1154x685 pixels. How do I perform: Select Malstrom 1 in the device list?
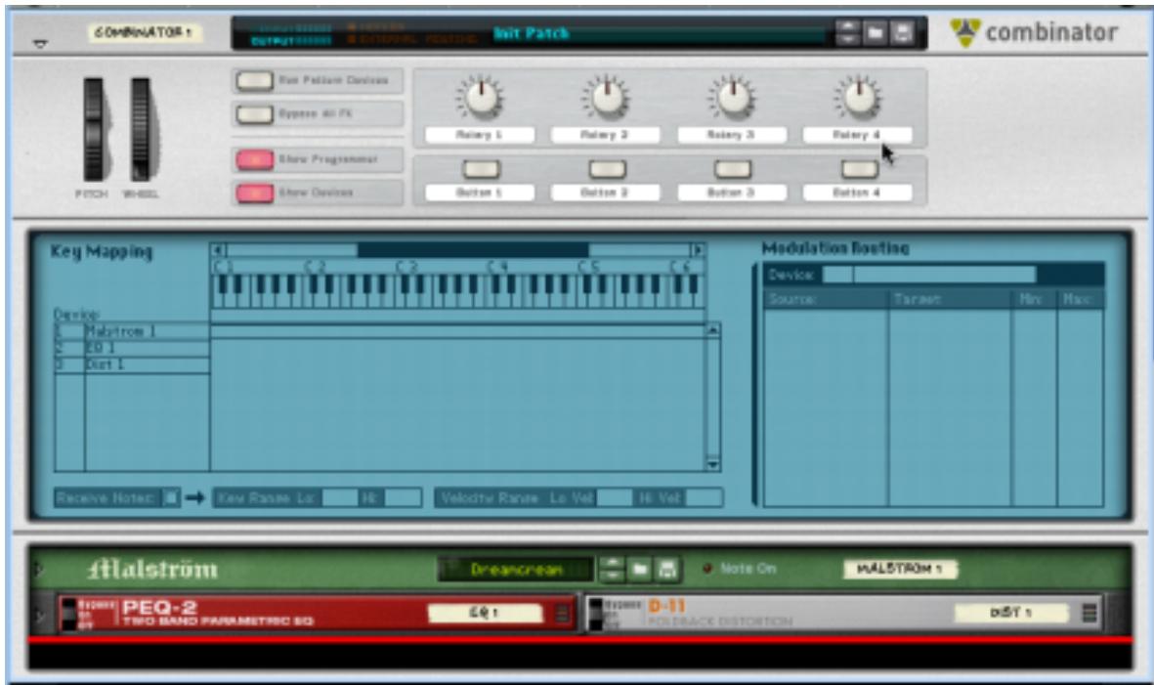133,332
